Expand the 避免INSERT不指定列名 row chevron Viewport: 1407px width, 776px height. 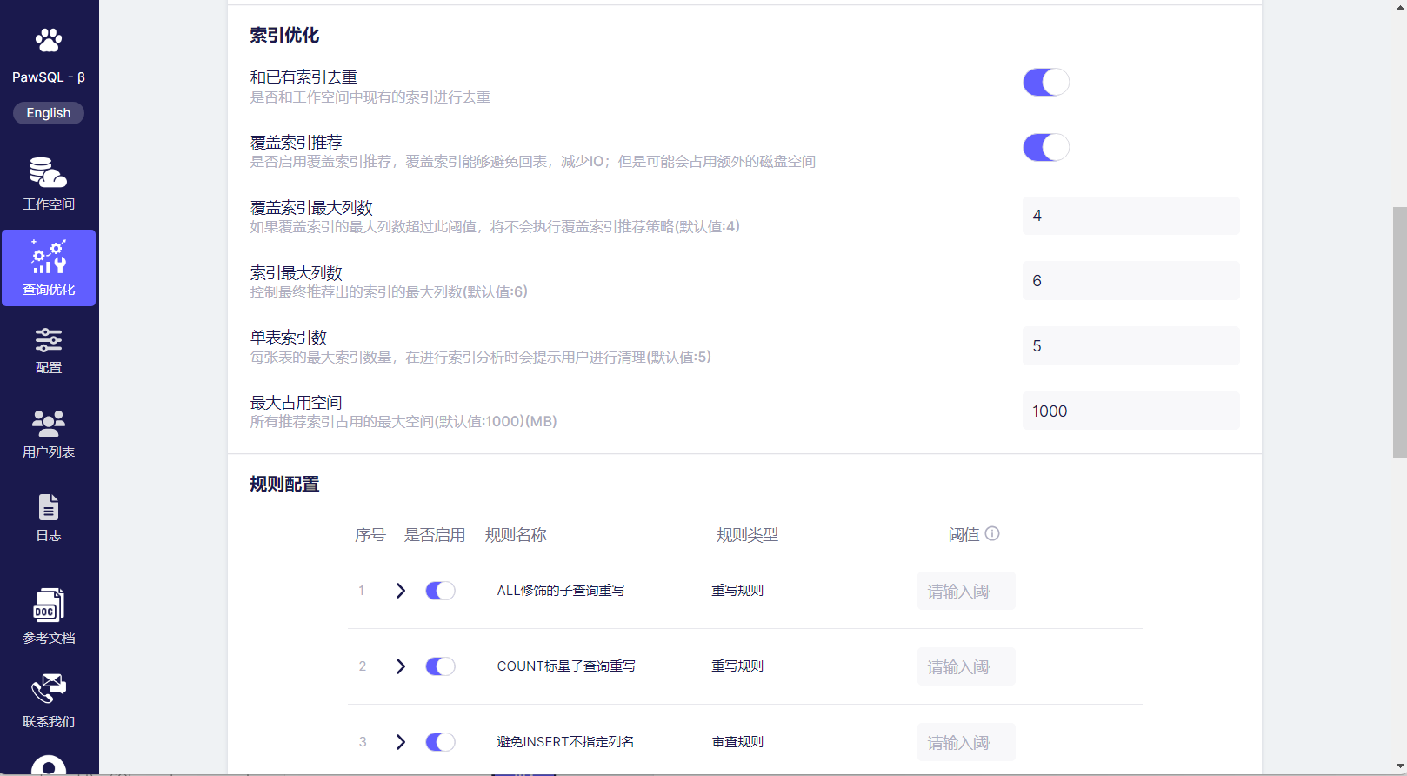[401, 743]
